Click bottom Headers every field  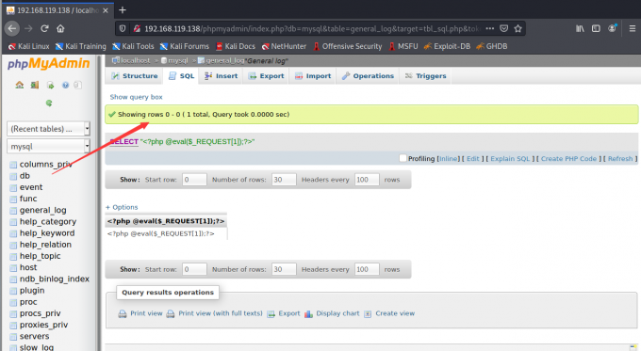(367, 269)
